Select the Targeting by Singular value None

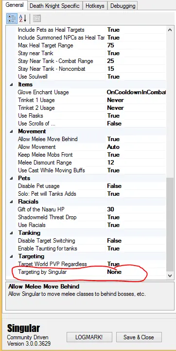[136, 272]
